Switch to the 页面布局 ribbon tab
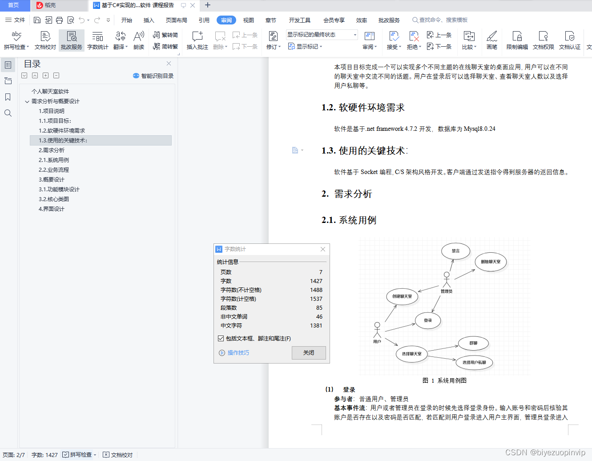592x461 pixels. click(177, 20)
